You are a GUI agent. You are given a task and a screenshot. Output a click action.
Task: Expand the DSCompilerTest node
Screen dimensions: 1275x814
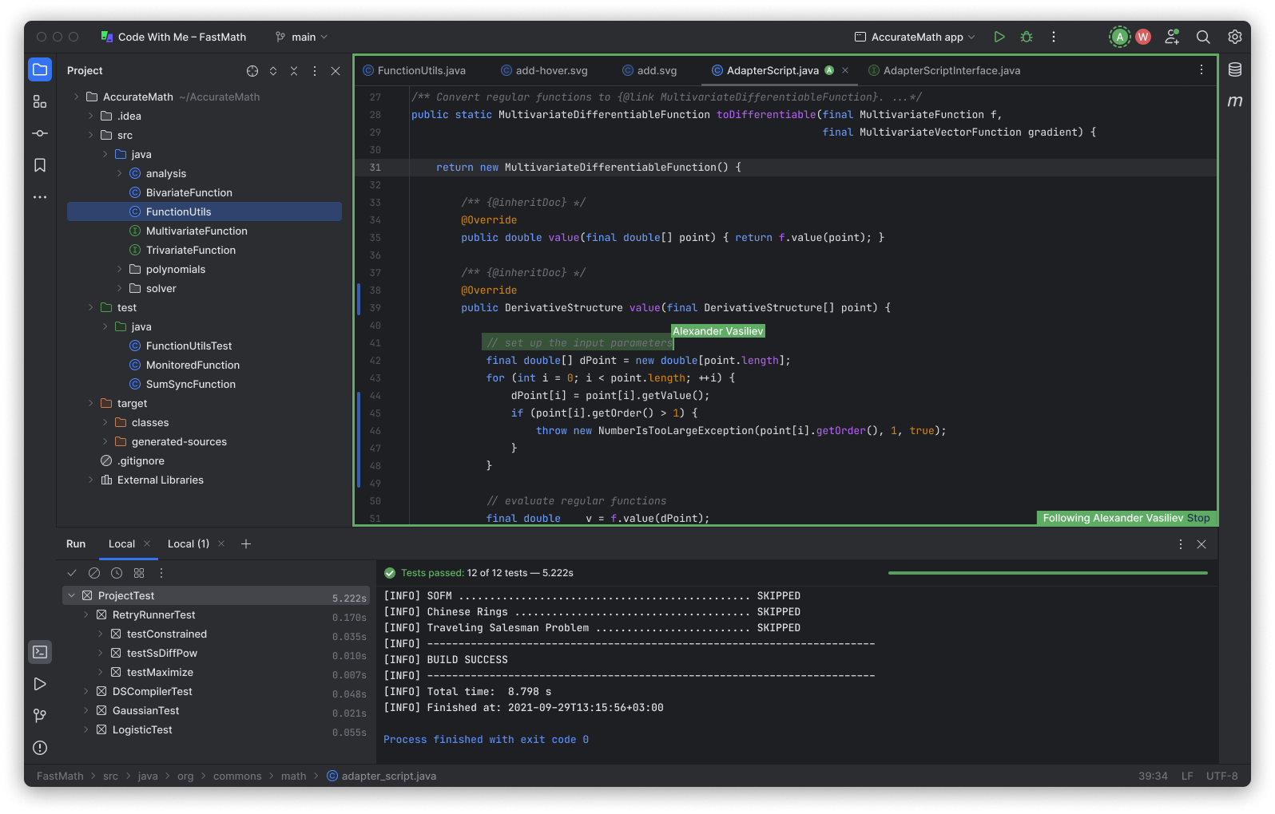pyautogui.click(x=86, y=691)
